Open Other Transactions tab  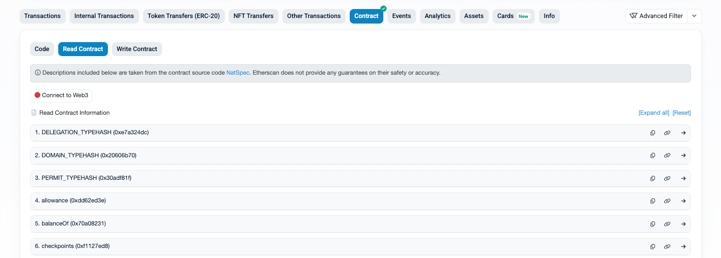(x=314, y=16)
